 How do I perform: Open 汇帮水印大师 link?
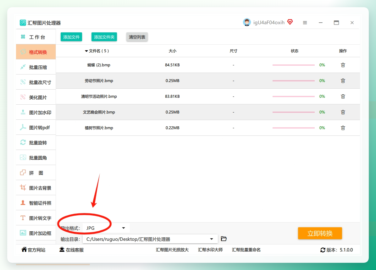pyautogui.click(x=210, y=250)
